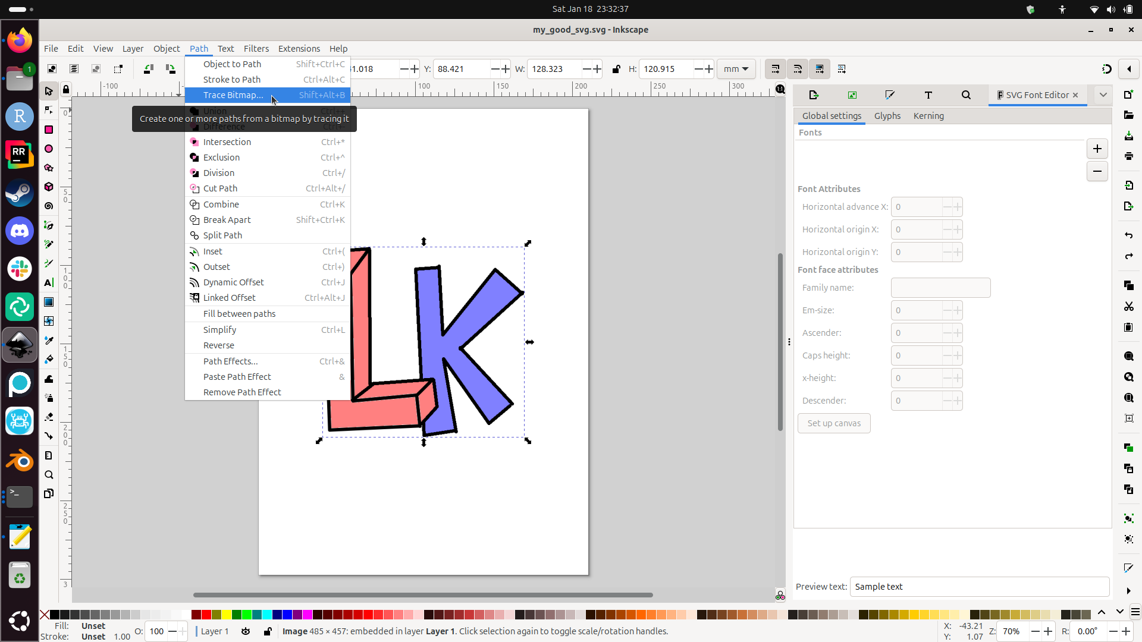1142x642 pixels.
Task: Click the remove font minus button
Action: coord(1097,171)
